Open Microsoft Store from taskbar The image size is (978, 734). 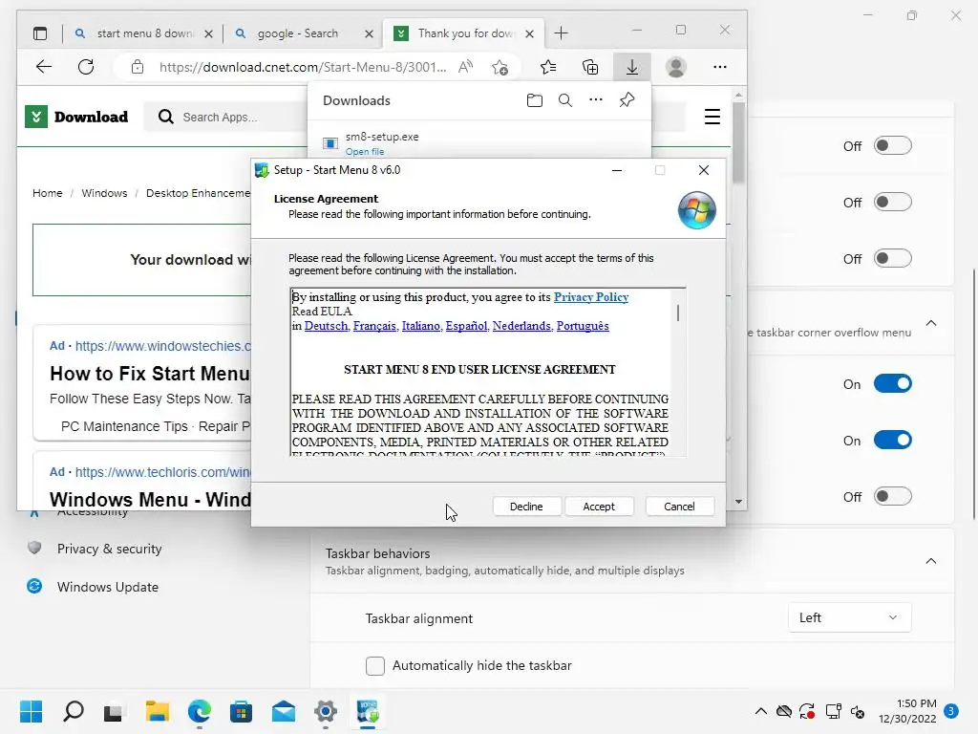click(241, 711)
